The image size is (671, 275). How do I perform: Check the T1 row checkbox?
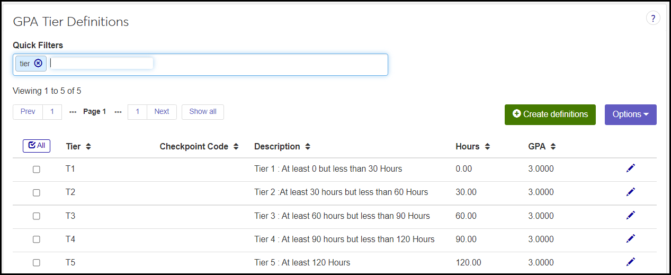click(37, 170)
